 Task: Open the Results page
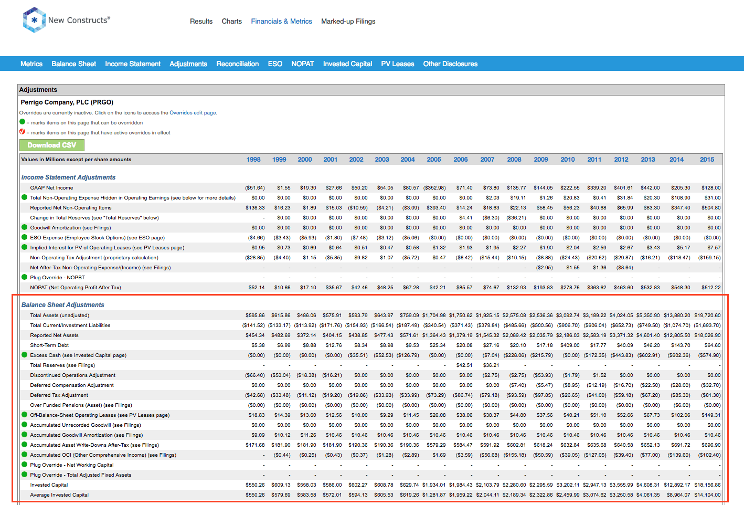pyautogui.click(x=201, y=22)
